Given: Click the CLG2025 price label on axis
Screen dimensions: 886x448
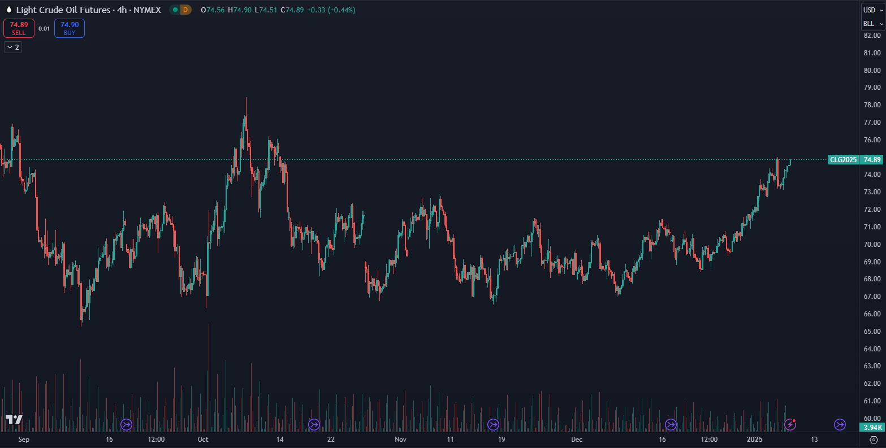Looking at the screenshot, I should coord(842,160).
